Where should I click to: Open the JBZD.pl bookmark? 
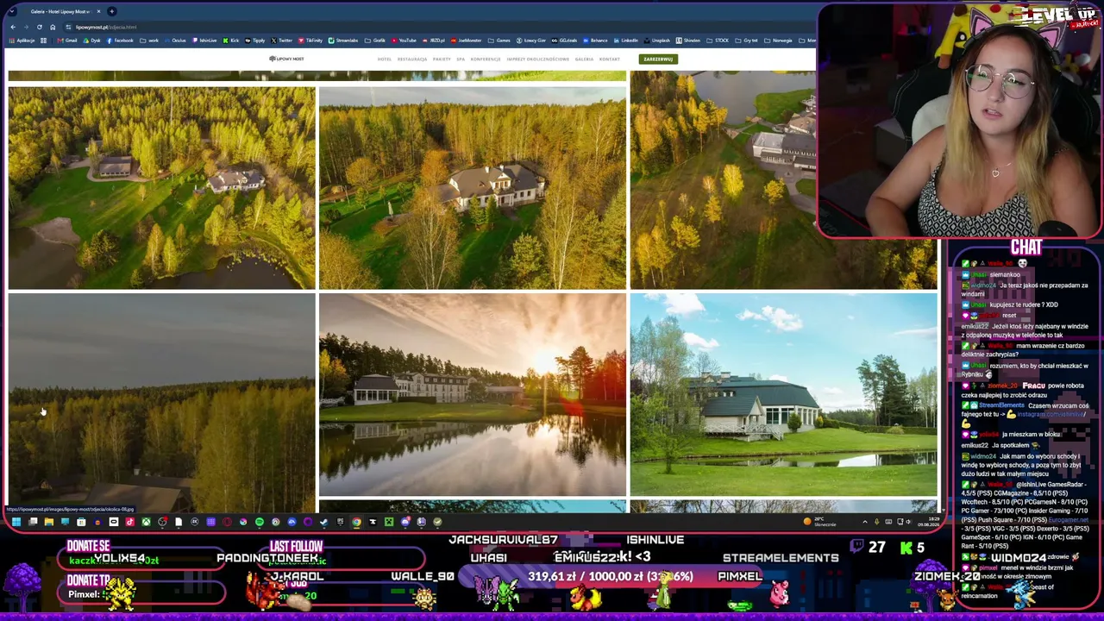click(x=433, y=41)
